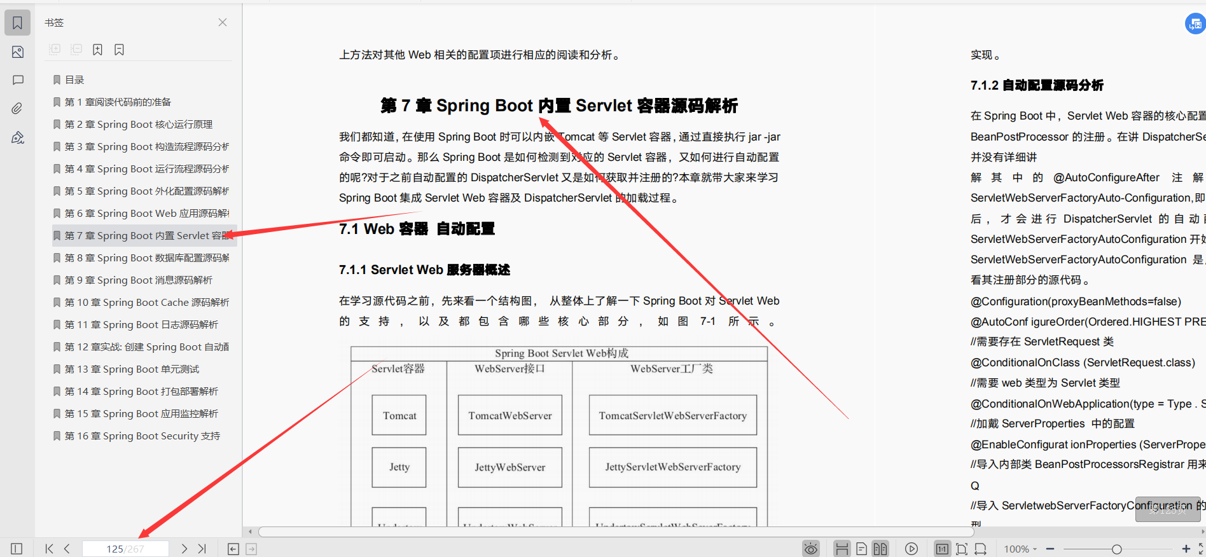
Task: Fit the whole page in window
Action: (x=962, y=549)
